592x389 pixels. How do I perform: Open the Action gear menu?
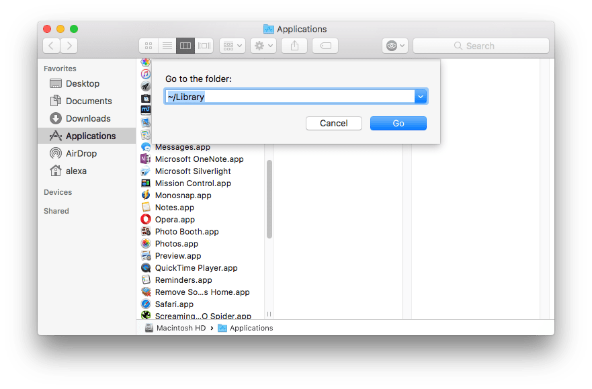263,46
